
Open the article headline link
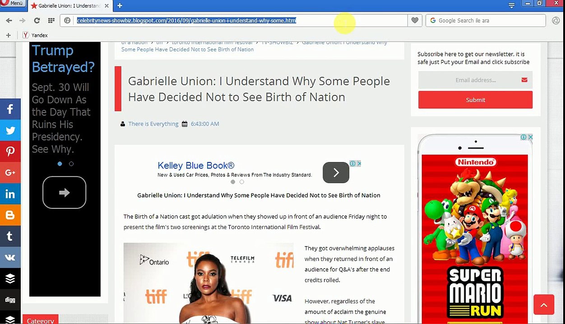click(259, 89)
